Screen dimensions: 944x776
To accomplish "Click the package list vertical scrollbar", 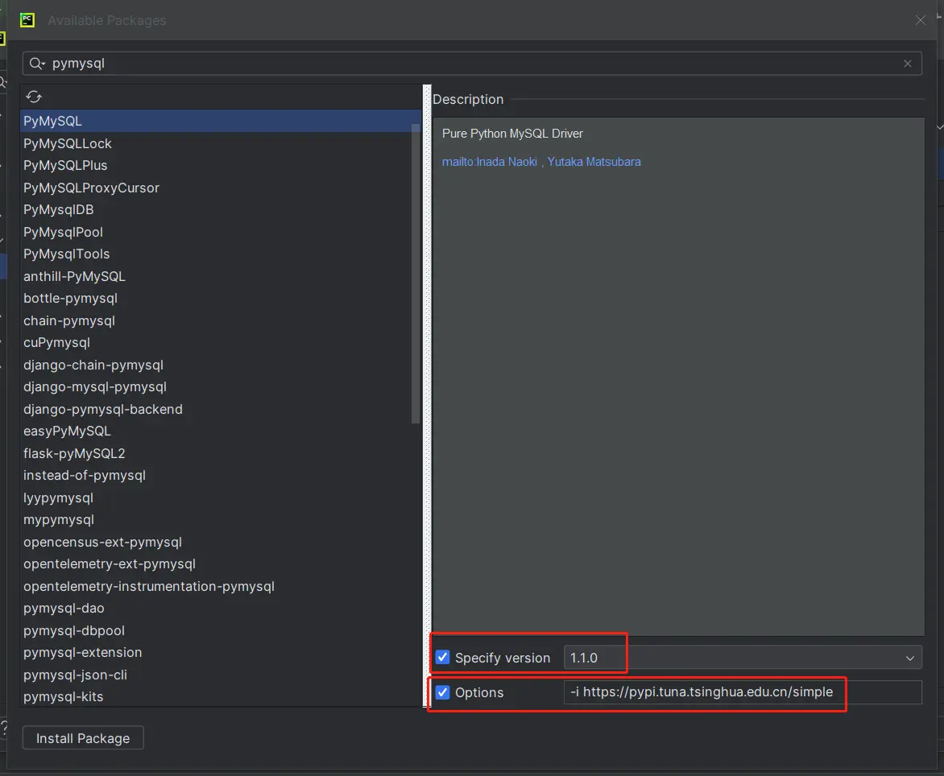I will [416, 274].
